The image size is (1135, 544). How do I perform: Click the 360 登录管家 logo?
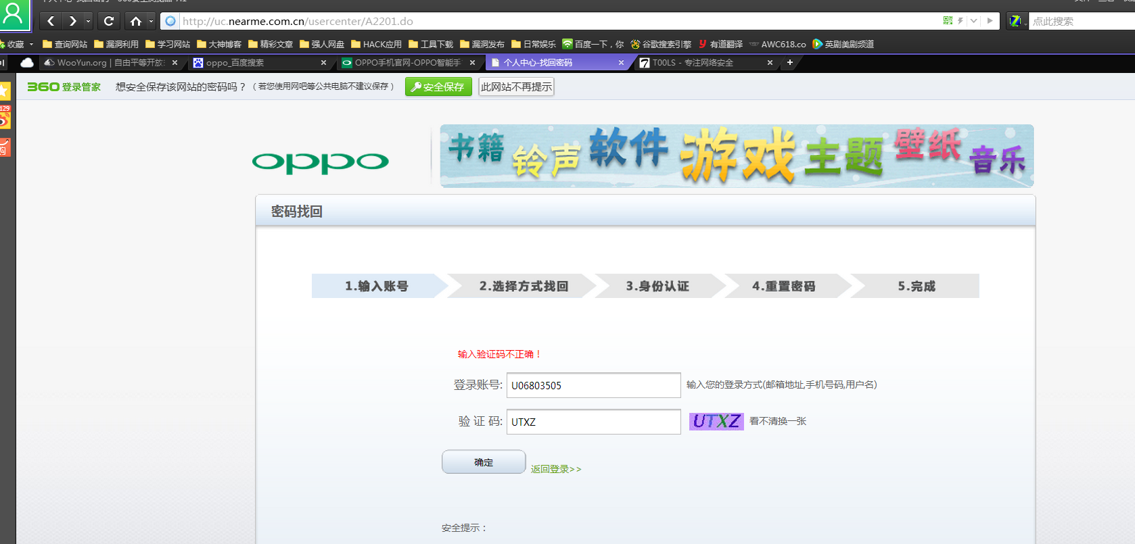coord(64,86)
